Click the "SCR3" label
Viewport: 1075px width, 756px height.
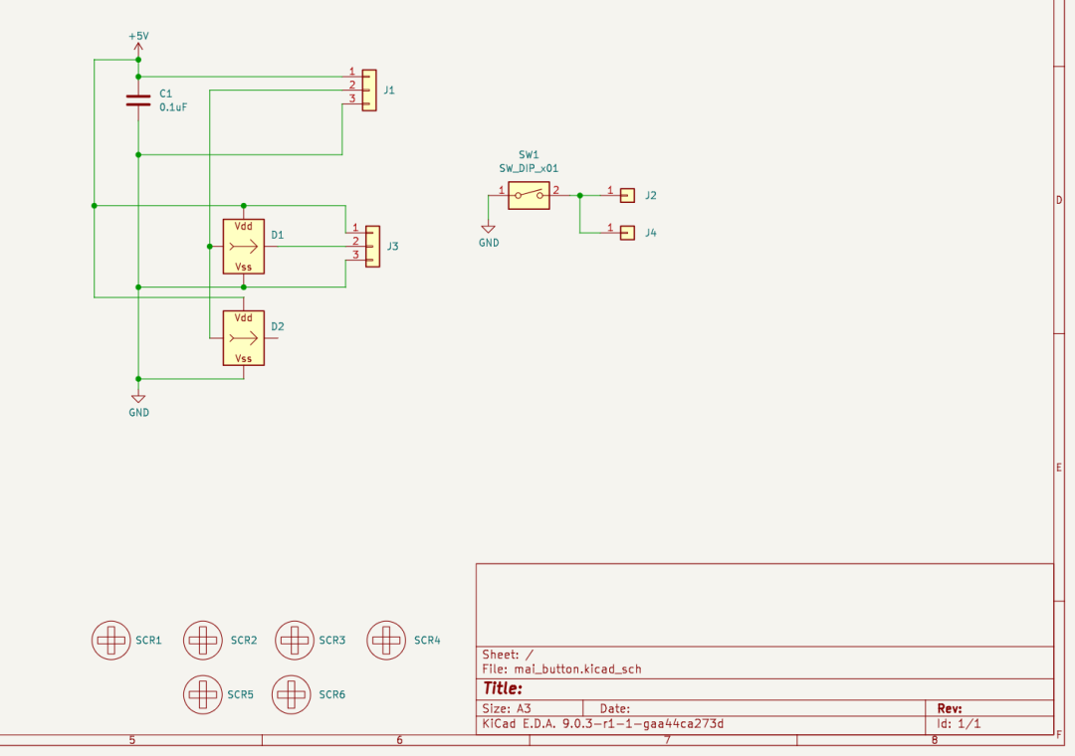(331, 641)
